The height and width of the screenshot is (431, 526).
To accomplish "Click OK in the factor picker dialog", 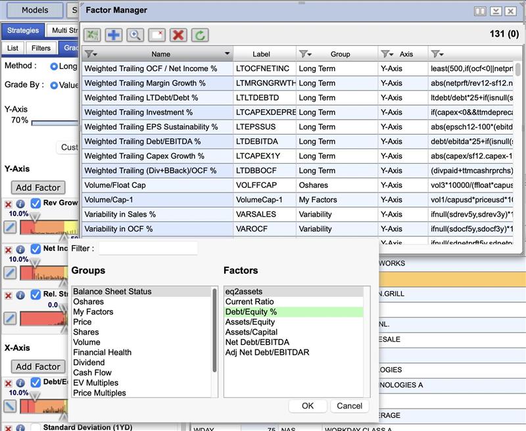I will (x=308, y=406).
